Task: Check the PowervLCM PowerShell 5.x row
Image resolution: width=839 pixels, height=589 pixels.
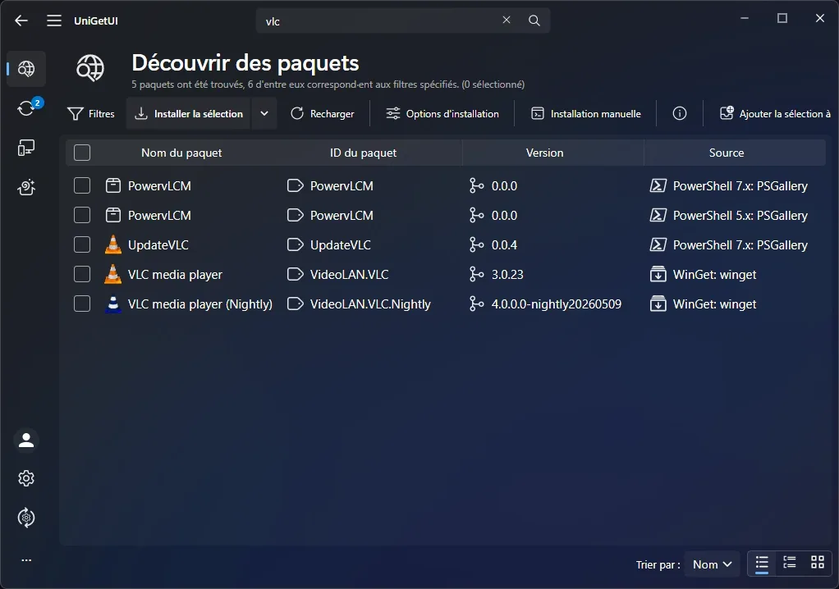Action: [x=82, y=215]
